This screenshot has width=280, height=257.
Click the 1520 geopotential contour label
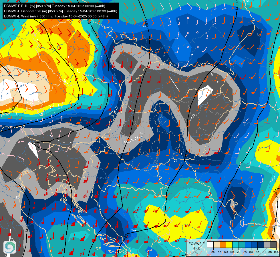coord(275,194)
